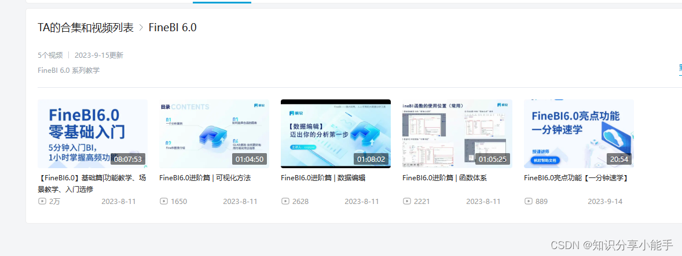This screenshot has width=682, height=256.
Task: Click the play count icon beside 2221
Action: coord(406,201)
